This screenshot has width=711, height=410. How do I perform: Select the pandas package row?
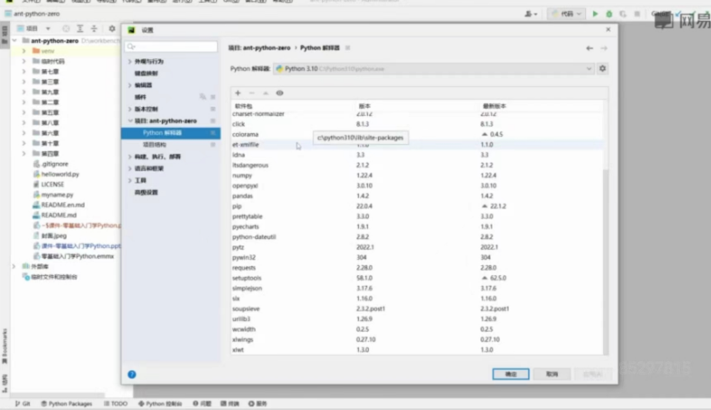click(x=417, y=196)
